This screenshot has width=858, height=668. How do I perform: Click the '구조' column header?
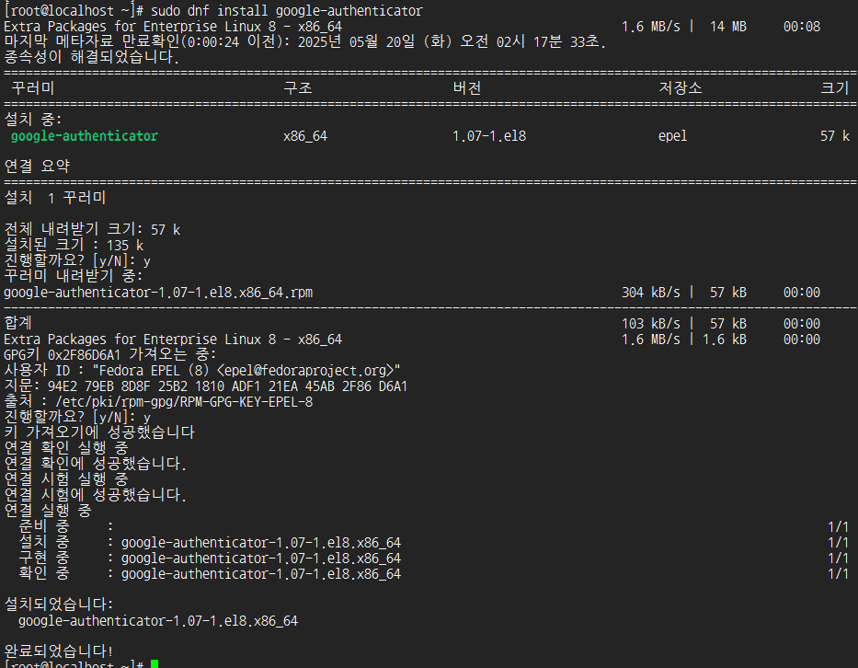[298, 88]
